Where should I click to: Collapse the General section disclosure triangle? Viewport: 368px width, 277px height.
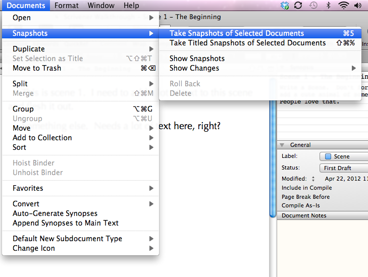point(282,145)
